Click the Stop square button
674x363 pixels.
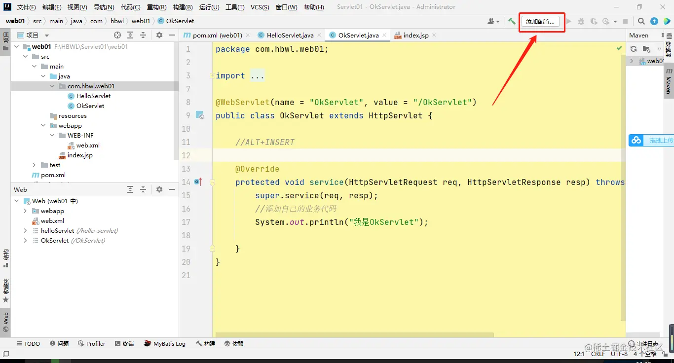point(625,21)
